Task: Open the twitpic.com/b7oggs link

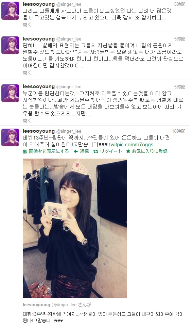Action: click(131, 145)
